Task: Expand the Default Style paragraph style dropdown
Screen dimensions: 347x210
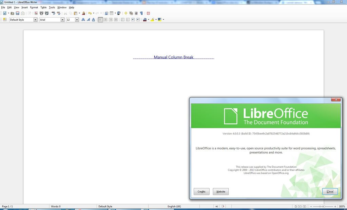Action: [x=35, y=20]
